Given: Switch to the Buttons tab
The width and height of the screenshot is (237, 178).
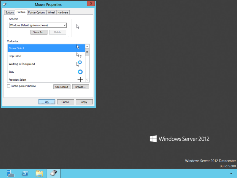Looking at the screenshot, I should click(9, 12).
